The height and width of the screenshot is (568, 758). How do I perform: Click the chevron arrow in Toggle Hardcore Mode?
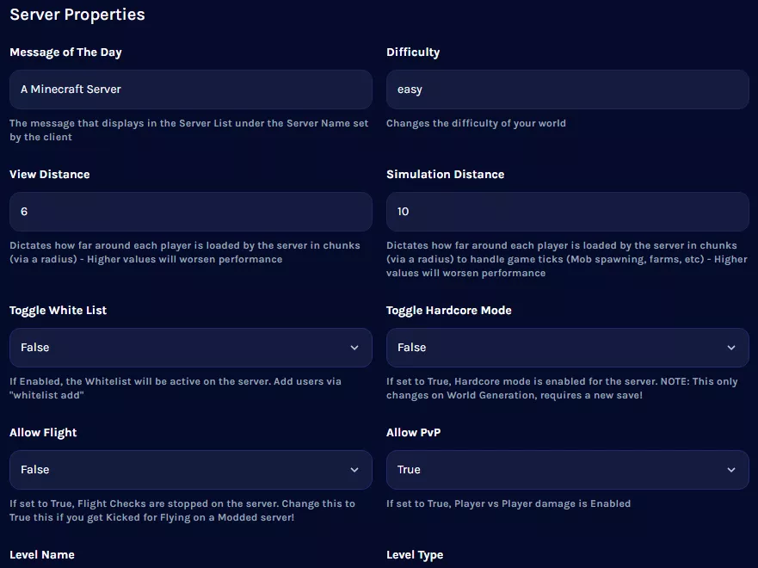(x=731, y=348)
